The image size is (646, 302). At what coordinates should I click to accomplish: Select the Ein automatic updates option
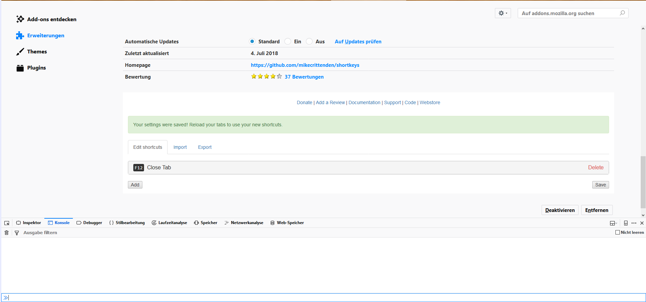[288, 41]
